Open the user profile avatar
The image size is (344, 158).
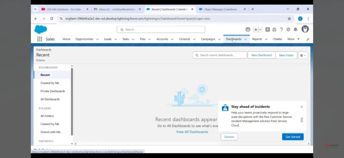[305, 29]
